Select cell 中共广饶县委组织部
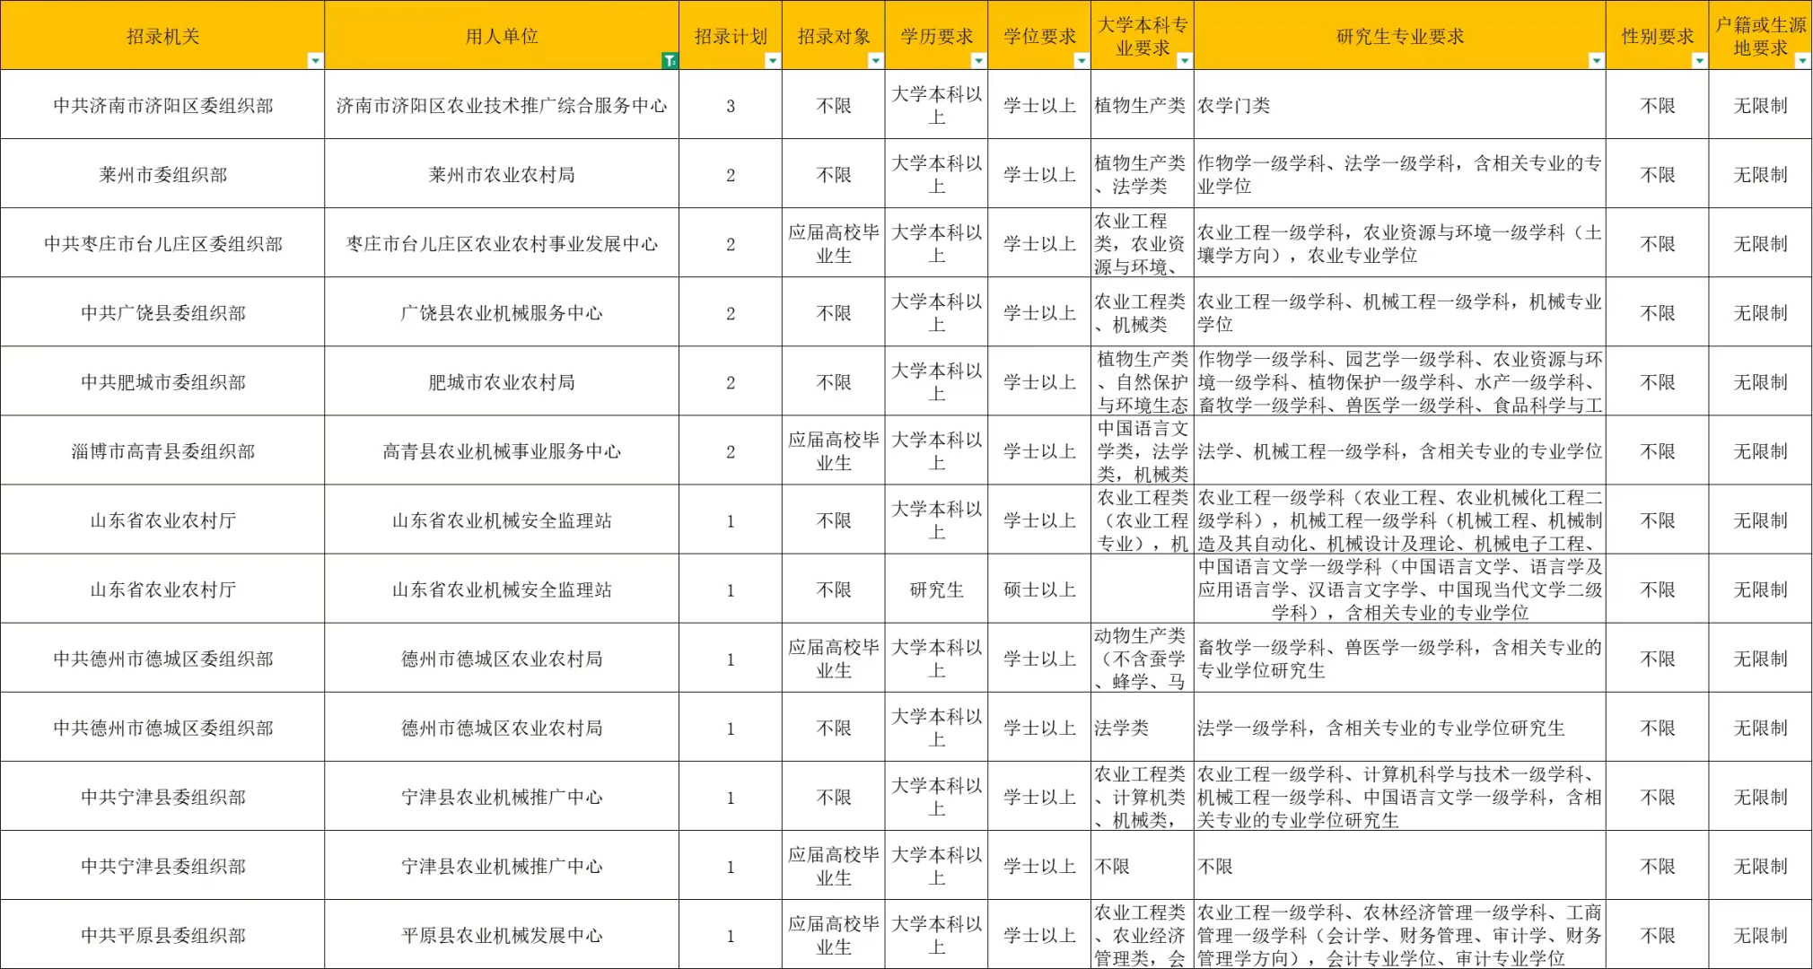This screenshot has width=1813, height=969. click(162, 312)
